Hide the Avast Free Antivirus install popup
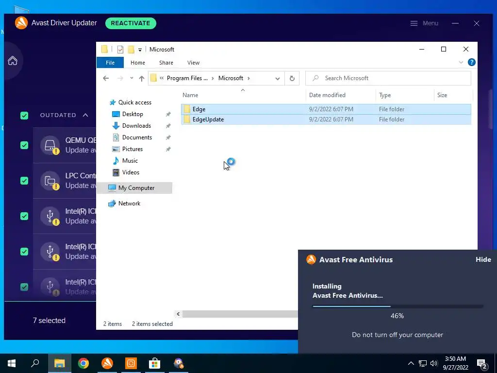The width and height of the screenshot is (497, 373). tap(483, 259)
